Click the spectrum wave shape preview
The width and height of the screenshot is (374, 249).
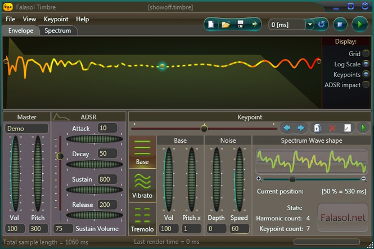[x=312, y=161]
